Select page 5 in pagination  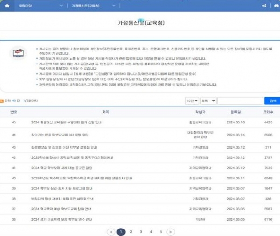point(161,231)
